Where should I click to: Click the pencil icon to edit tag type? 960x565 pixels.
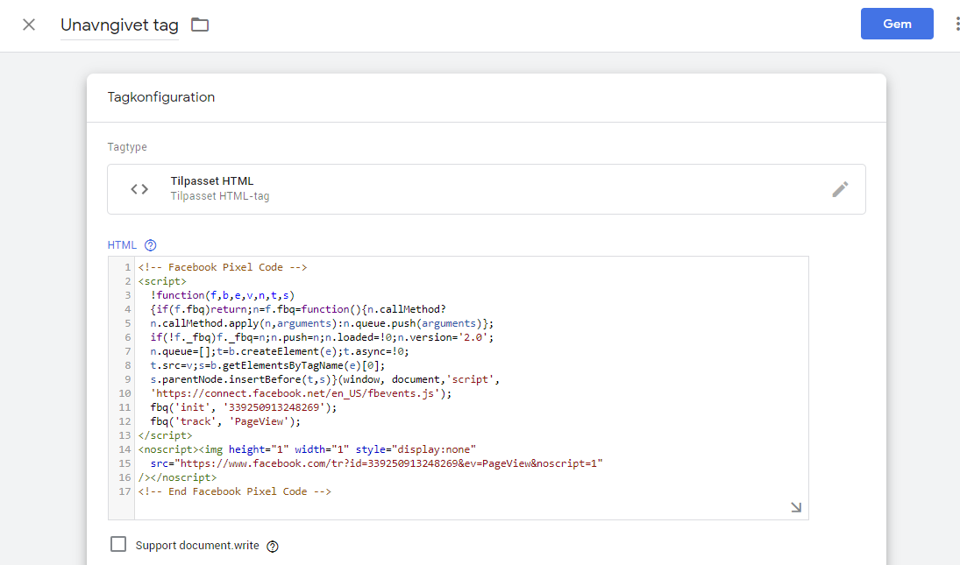coord(840,189)
